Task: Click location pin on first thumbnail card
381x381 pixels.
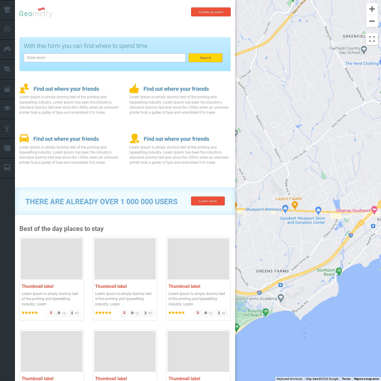Action: (51, 313)
